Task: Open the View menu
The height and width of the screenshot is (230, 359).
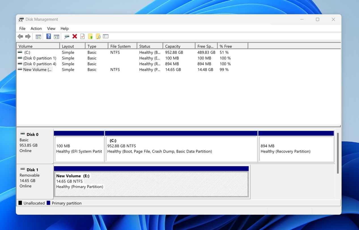Action: pos(51,28)
